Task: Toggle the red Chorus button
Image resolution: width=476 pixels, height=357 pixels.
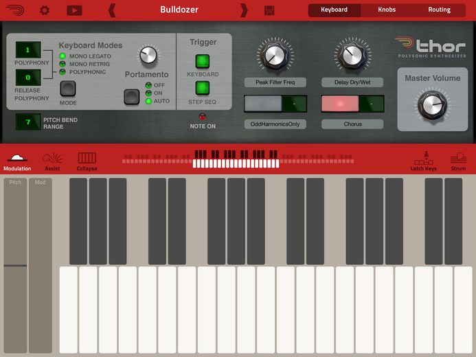Action: pyautogui.click(x=340, y=104)
